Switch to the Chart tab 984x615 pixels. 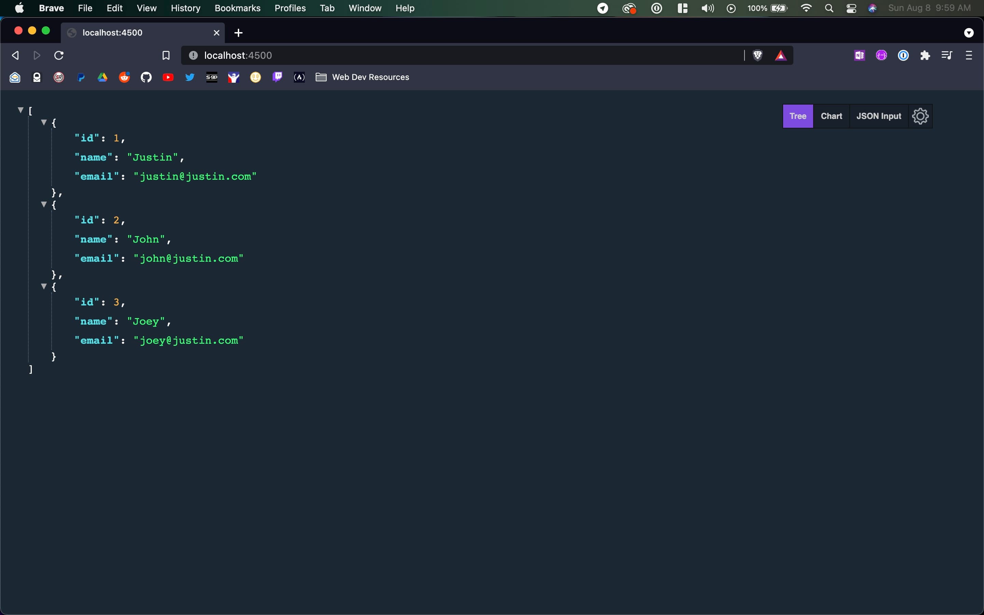click(x=831, y=116)
